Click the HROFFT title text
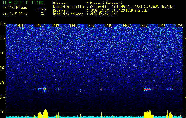The width and height of the screenshot is (186, 118). (18, 2)
